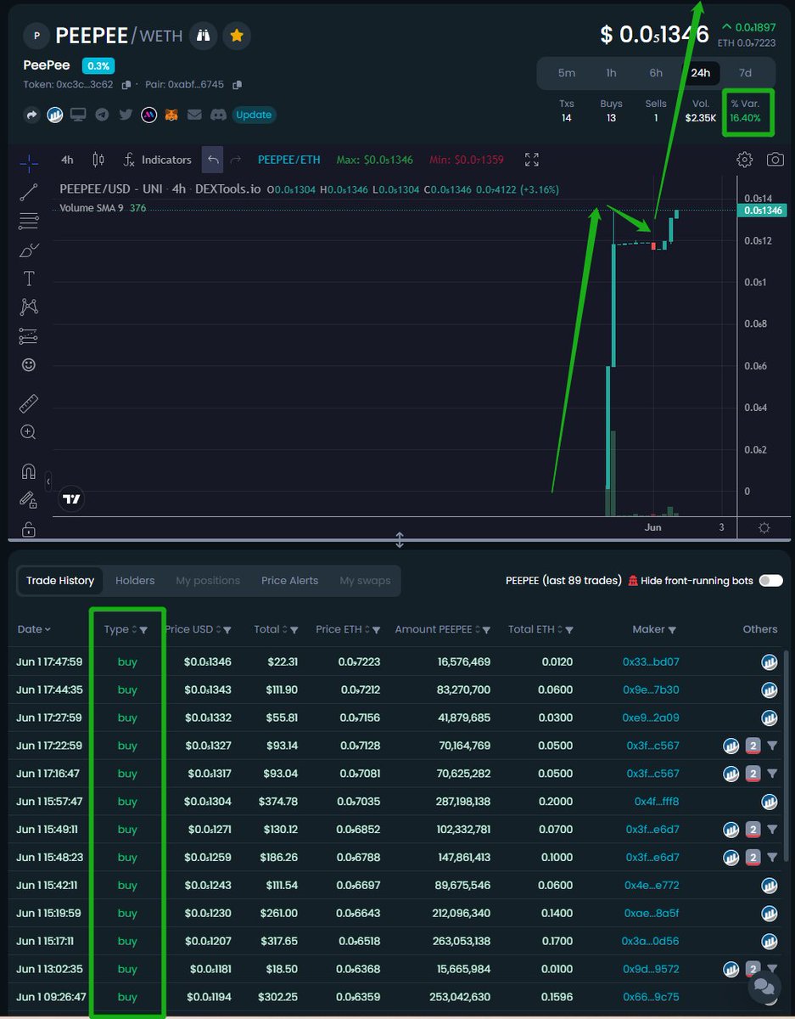Toggle the favorite star for PEEPEE
Screen dimensions: 795x1019
pos(237,36)
